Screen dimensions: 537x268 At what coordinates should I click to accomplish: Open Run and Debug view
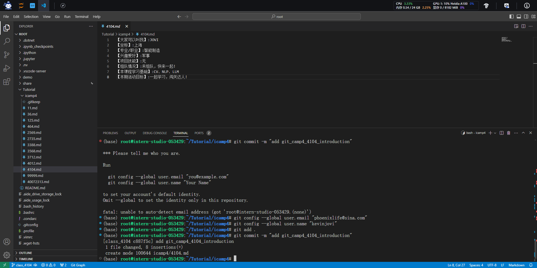(x=7, y=68)
